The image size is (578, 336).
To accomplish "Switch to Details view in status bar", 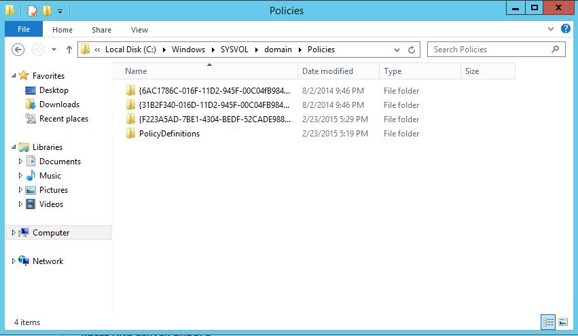I will point(548,322).
